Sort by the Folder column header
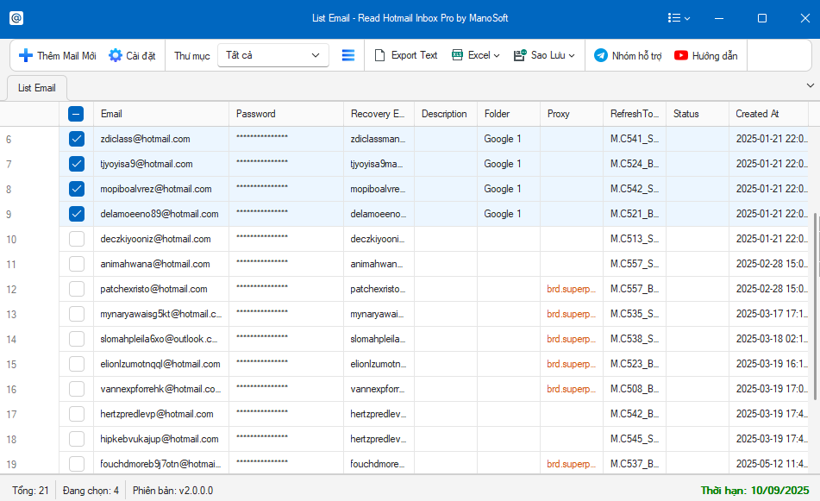This screenshot has width=820, height=501. click(x=509, y=114)
